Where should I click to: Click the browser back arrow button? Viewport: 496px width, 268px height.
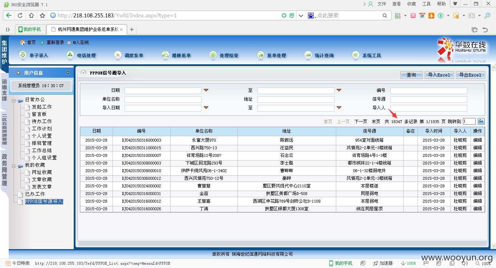[9, 16]
